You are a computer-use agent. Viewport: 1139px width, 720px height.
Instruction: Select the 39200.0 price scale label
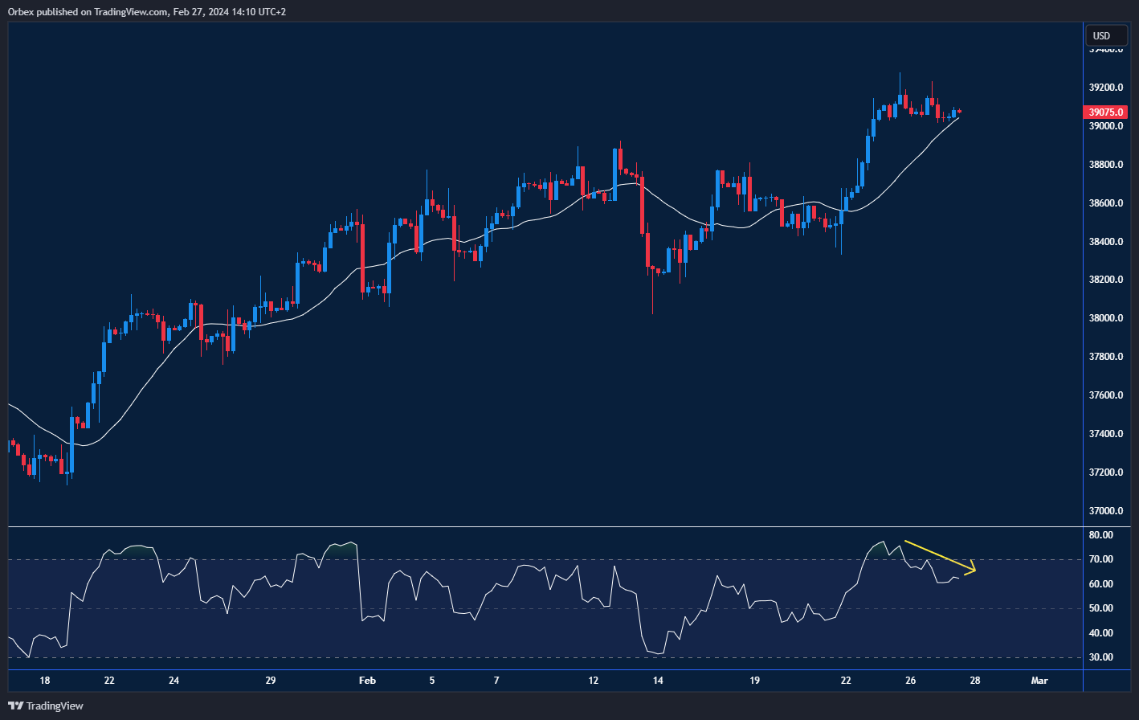point(1104,88)
